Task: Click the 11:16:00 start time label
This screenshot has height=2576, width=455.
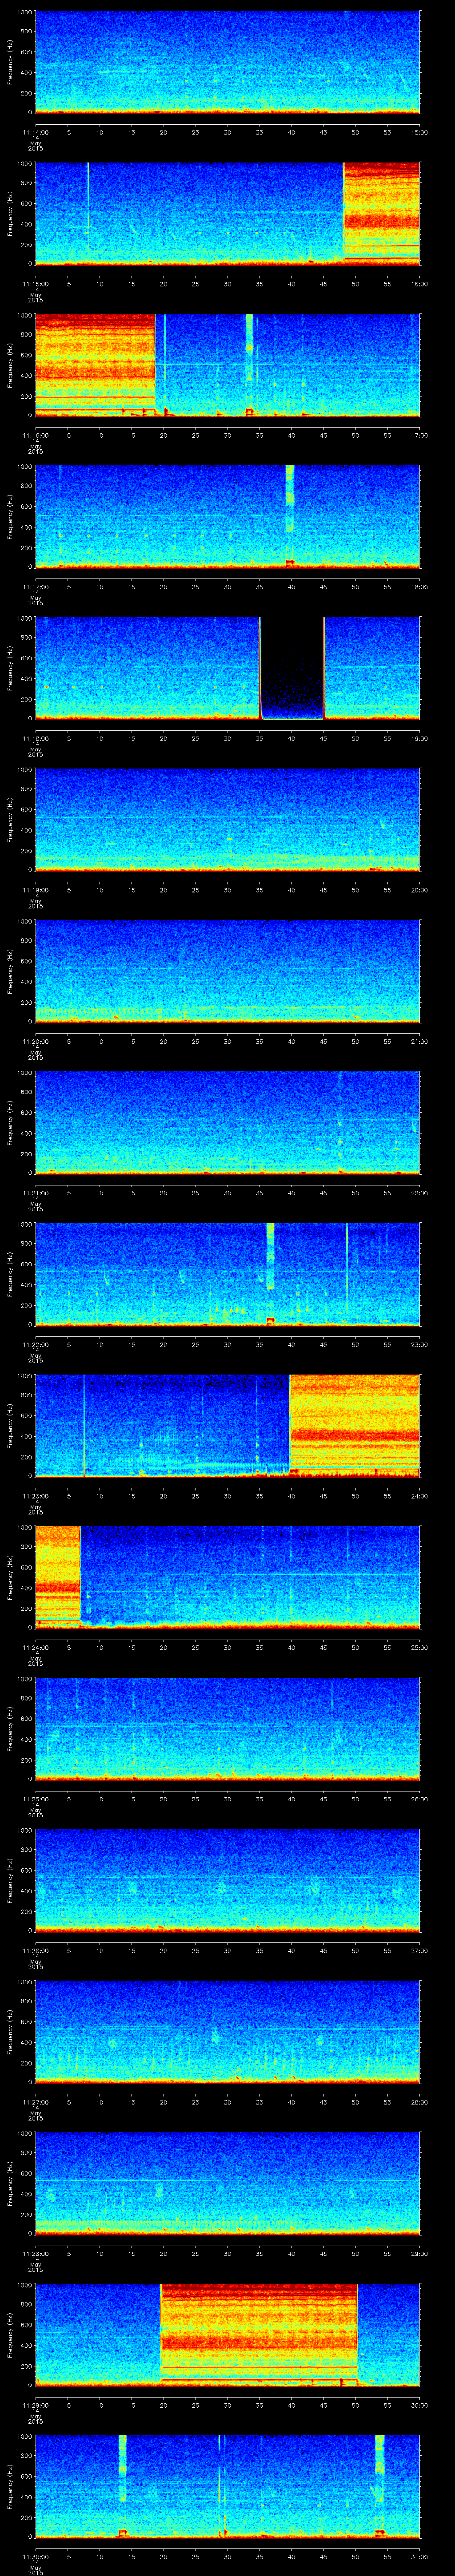Action: pos(35,435)
